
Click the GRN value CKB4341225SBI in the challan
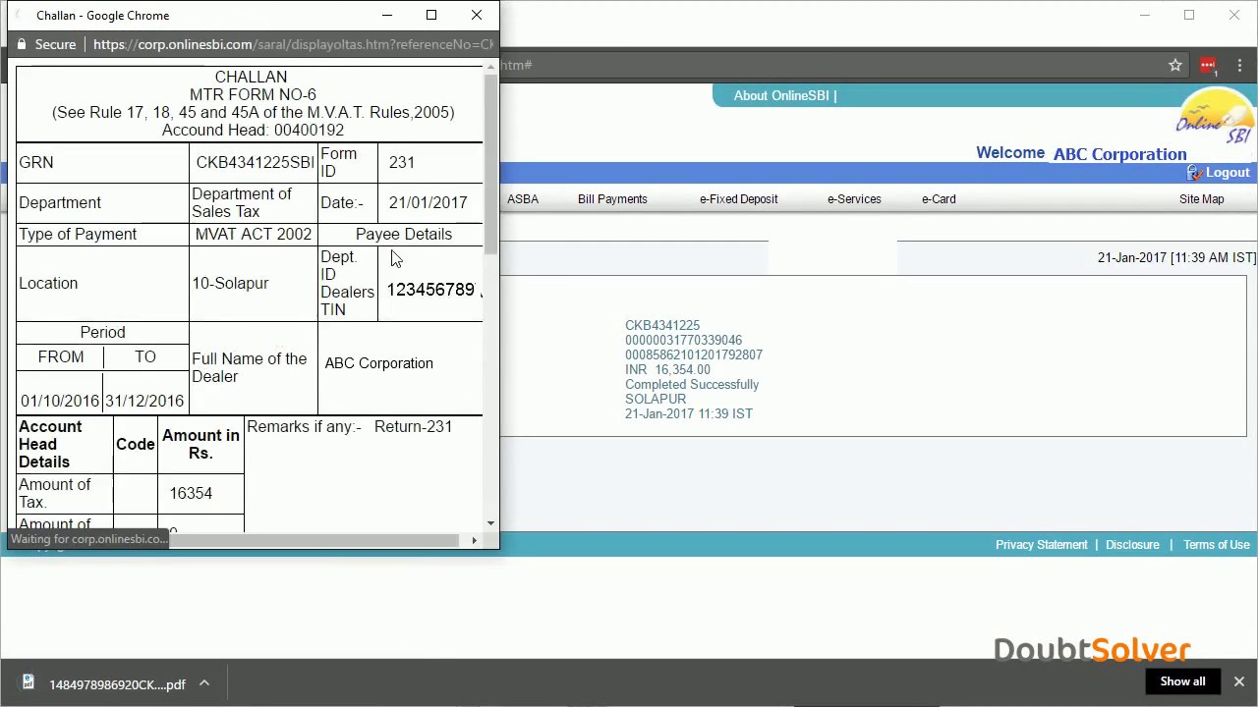click(255, 163)
